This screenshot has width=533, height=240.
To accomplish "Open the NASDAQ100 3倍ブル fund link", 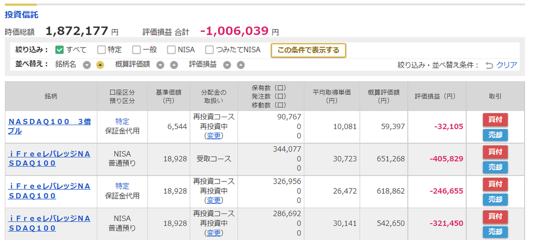I will click(x=50, y=126).
